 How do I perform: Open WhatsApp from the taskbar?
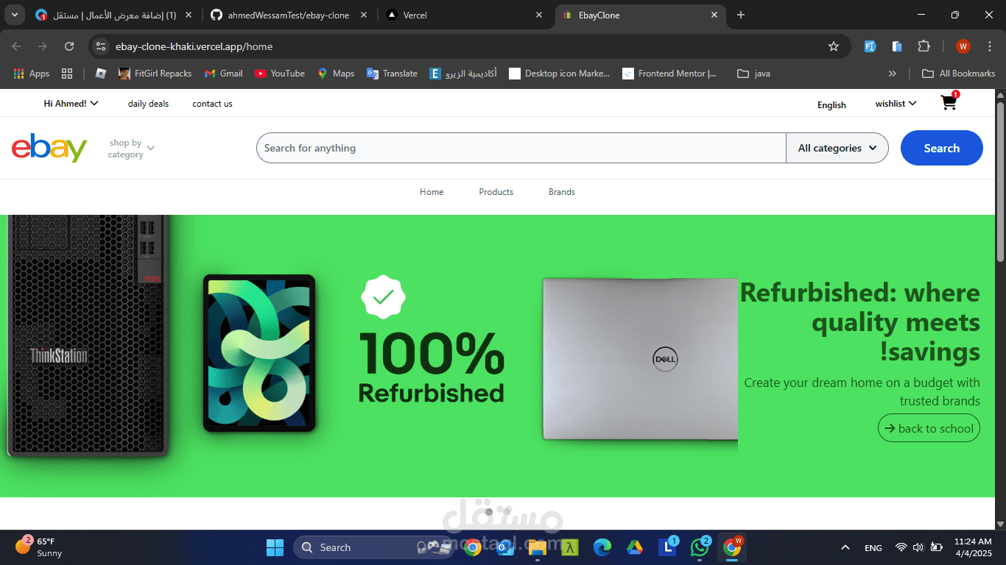click(x=700, y=547)
